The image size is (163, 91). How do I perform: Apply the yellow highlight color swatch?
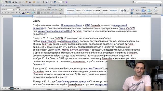click(28, 13)
